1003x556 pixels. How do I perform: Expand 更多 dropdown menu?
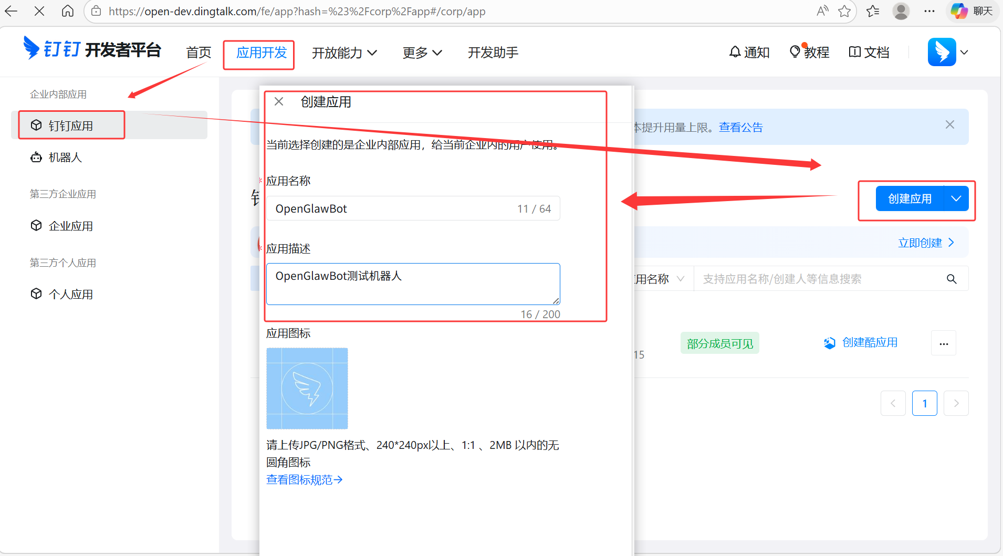[x=422, y=53]
